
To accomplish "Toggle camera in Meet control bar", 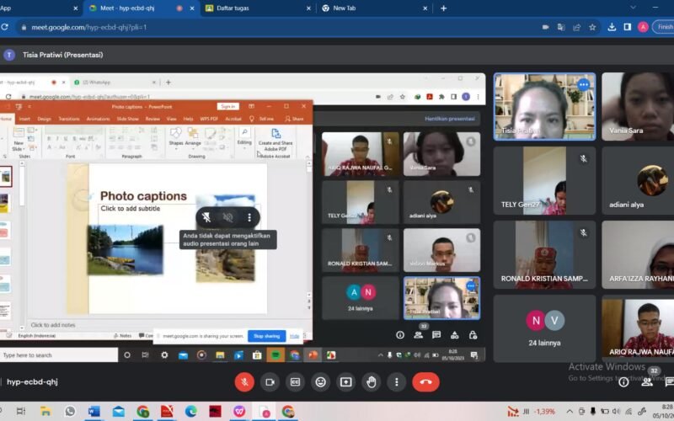I will (x=270, y=381).
